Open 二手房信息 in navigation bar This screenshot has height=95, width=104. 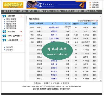67,11
